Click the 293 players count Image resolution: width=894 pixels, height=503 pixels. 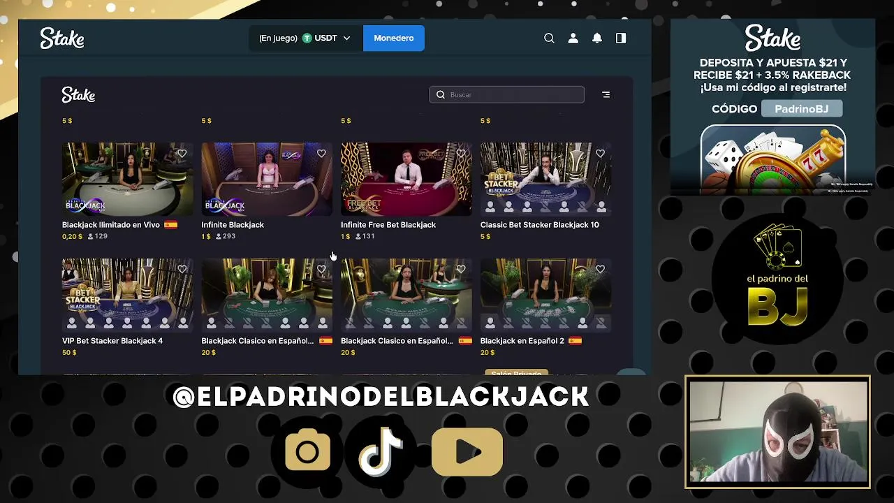pyautogui.click(x=225, y=236)
